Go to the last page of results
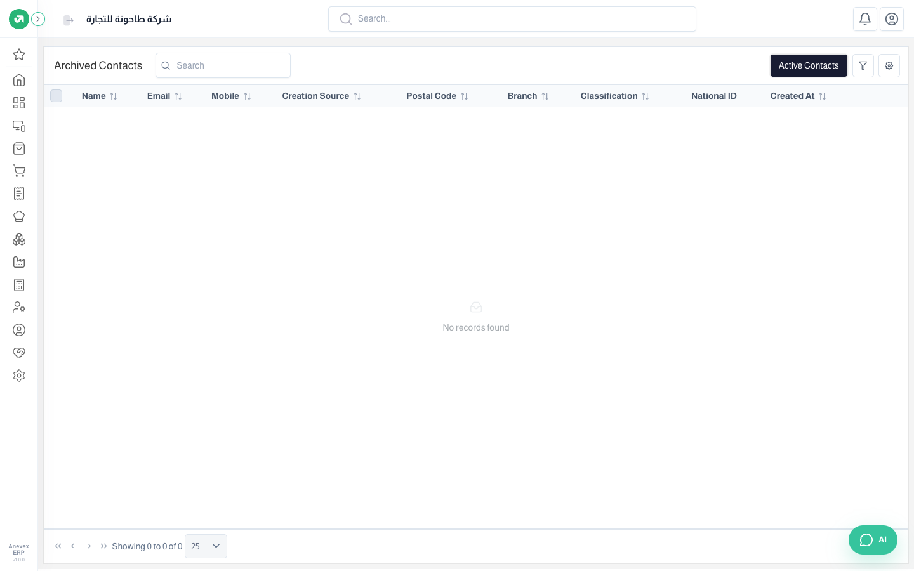The width and height of the screenshot is (914, 571). pyautogui.click(x=103, y=546)
